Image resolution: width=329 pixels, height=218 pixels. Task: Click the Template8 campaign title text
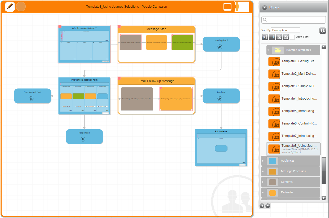pos(126,7)
